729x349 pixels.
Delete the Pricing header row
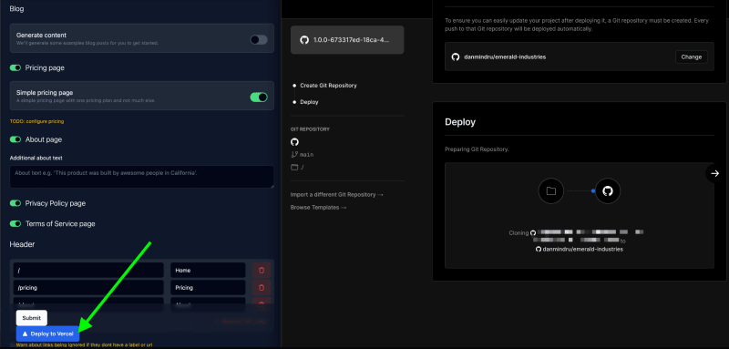262,287
